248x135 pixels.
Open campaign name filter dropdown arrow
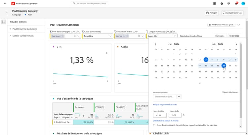pos(78,36)
